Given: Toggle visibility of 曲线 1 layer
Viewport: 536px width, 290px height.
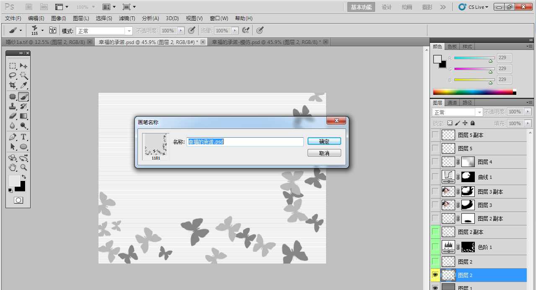Looking at the screenshot, I should tap(435, 177).
